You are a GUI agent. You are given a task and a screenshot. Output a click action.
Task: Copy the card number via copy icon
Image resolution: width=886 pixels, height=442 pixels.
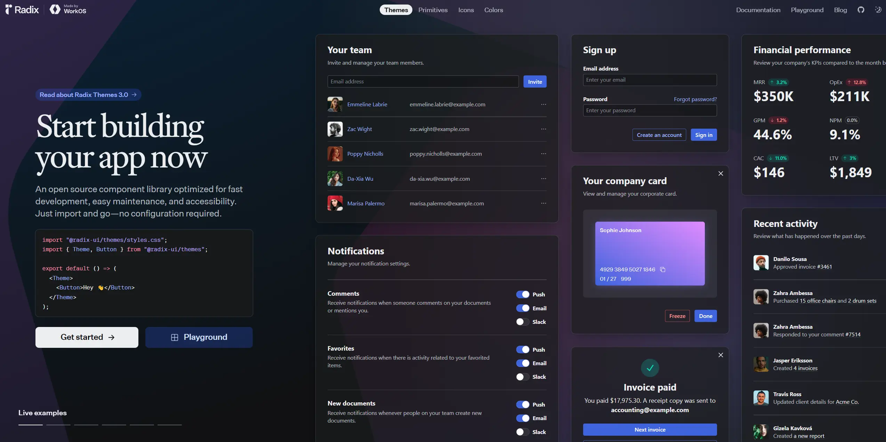click(x=663, y=270)
